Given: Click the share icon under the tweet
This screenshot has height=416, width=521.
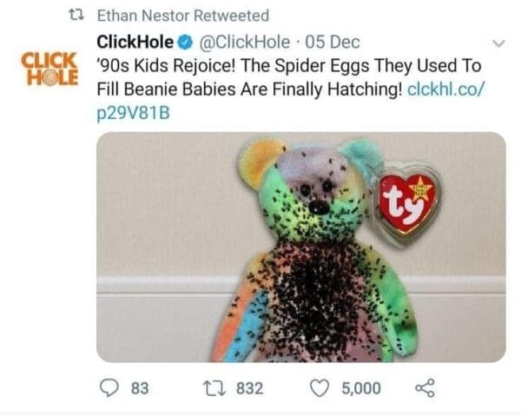Looking at the screenshot, I should pos(425,387).
